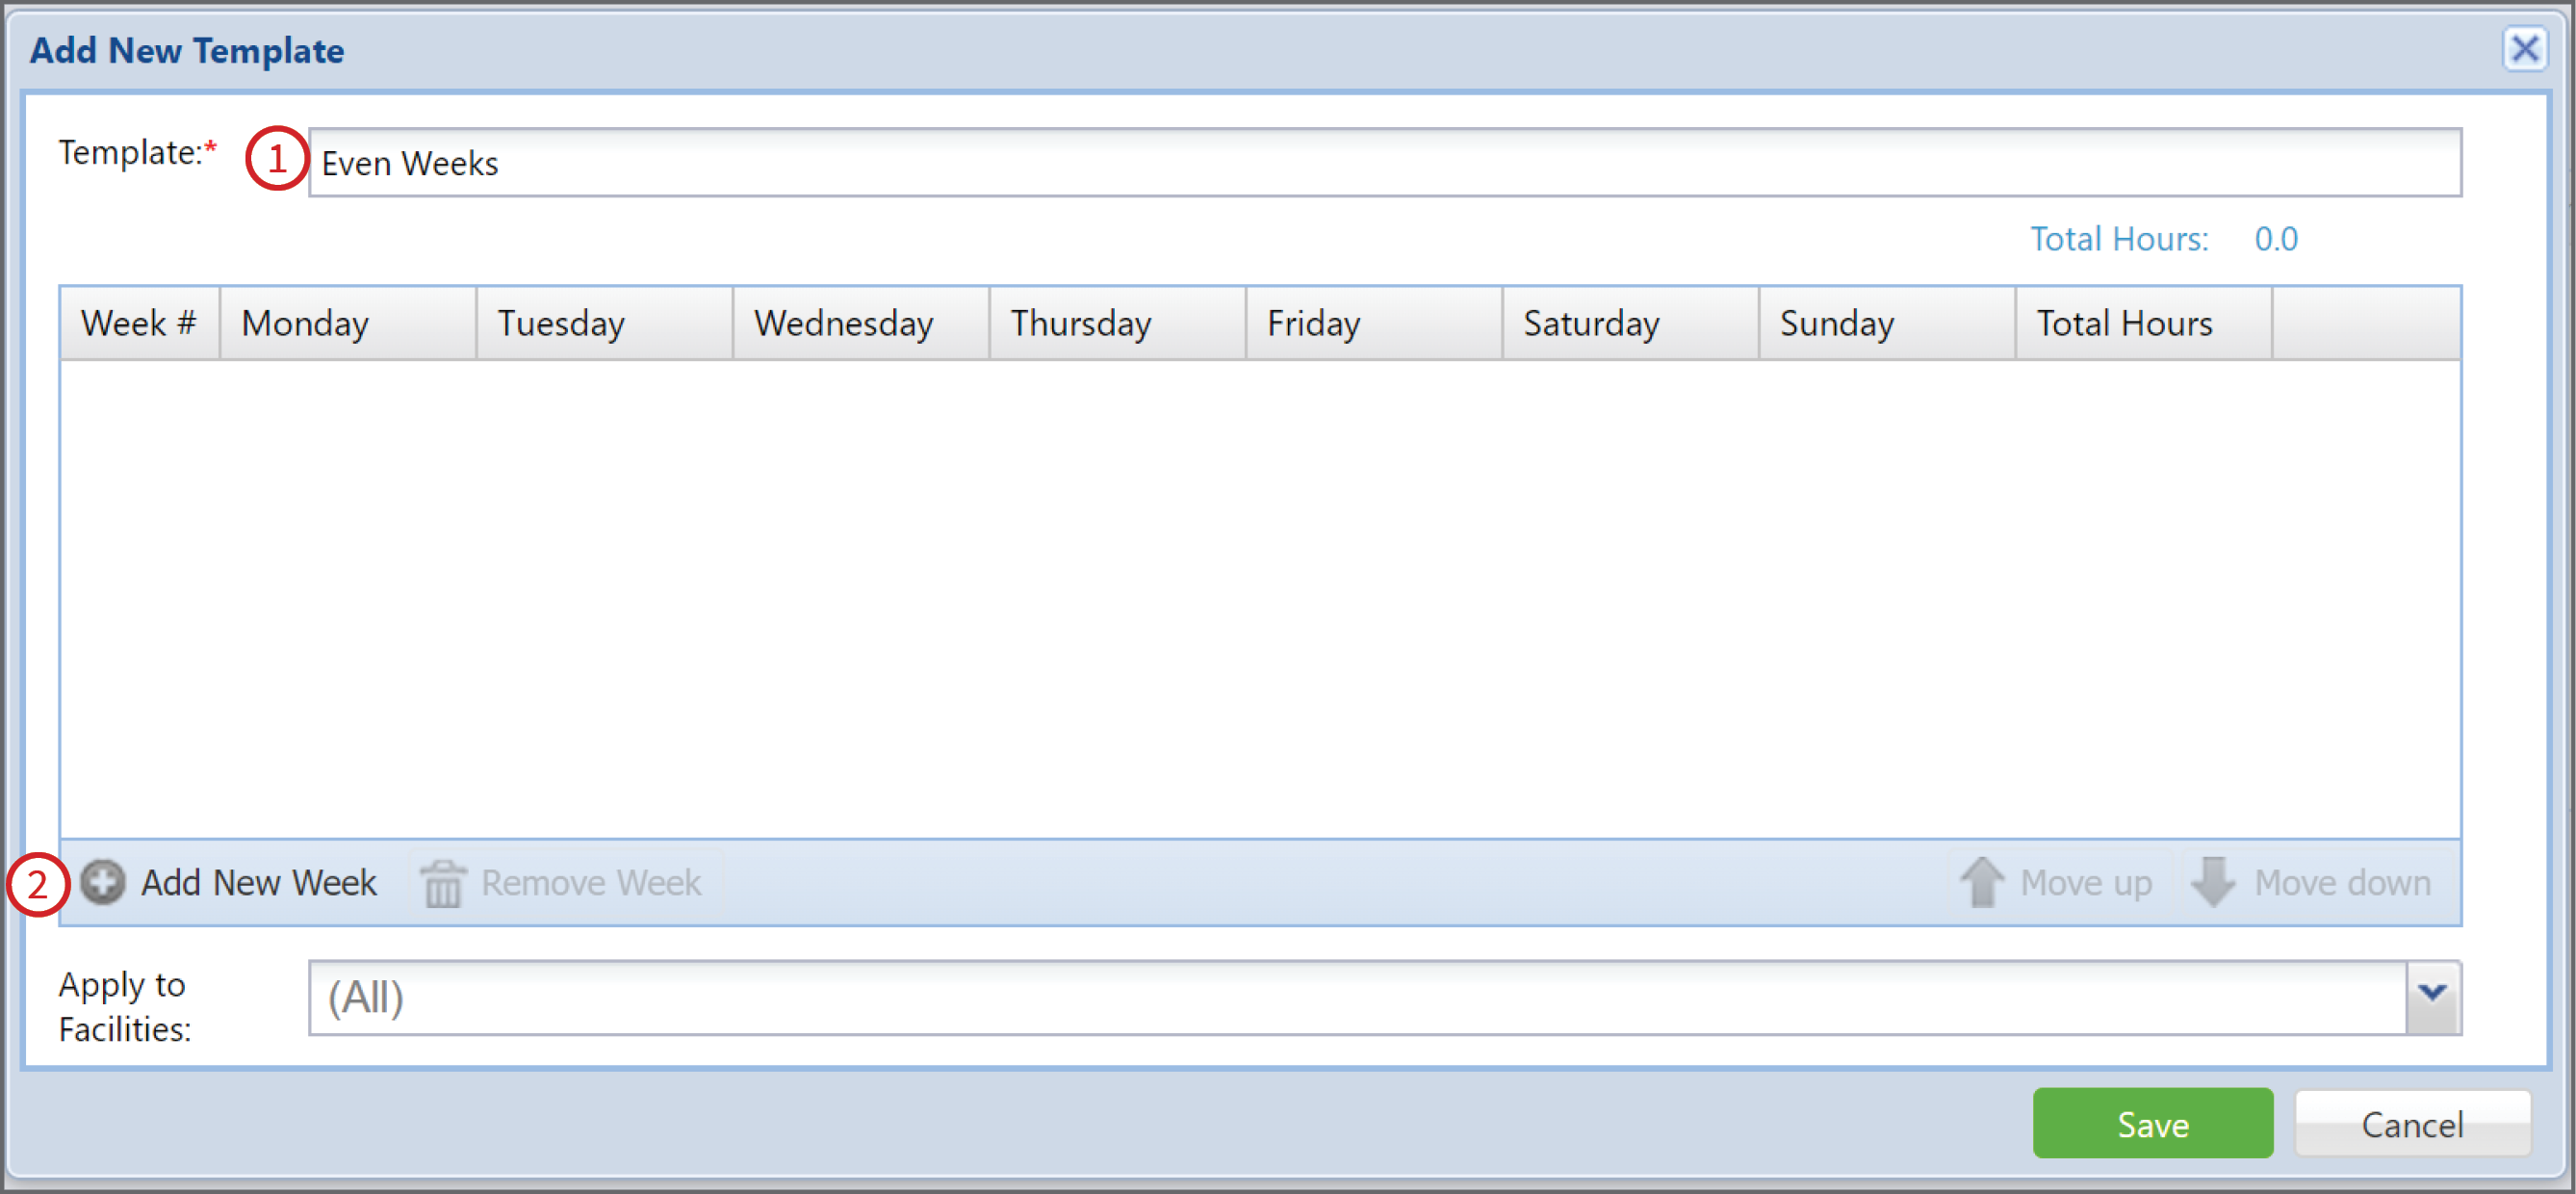Click the green Move up arrow icon
Screen dimensions: 2576x1194
1981,882
